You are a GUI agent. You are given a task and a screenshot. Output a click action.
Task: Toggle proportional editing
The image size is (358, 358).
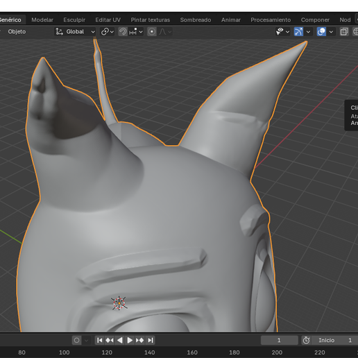click(152, 32)
